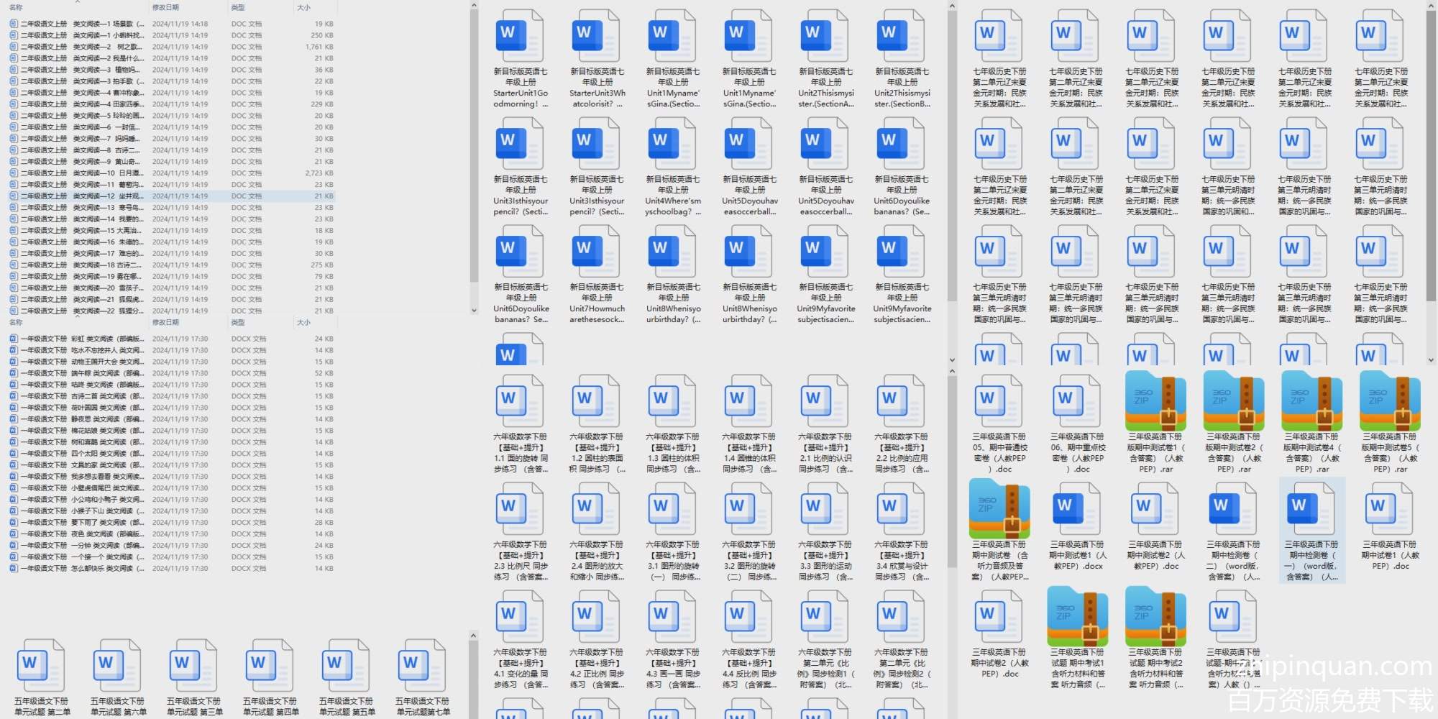Open 五年级语文下册 单元试题 第六单 document

117,665
